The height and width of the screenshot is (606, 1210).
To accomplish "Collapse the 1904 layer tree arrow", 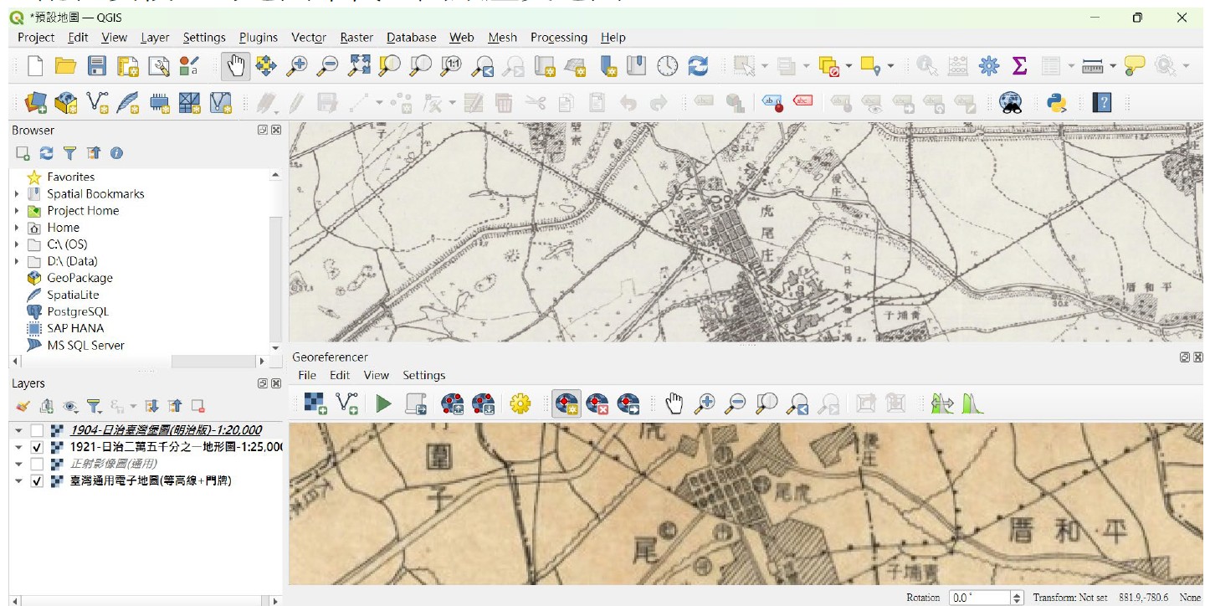I will point(18,430).
